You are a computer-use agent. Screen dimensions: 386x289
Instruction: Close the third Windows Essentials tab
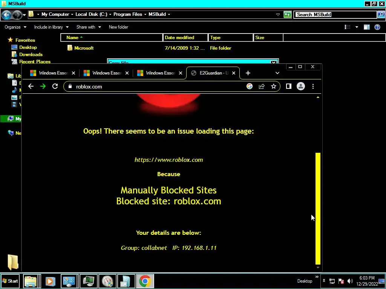(x=181, y=73)
